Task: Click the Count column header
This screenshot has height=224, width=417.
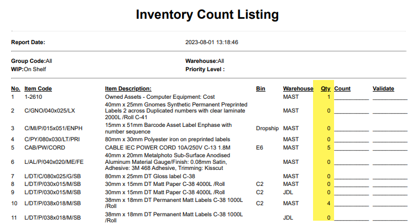Action: click(342, 88)
